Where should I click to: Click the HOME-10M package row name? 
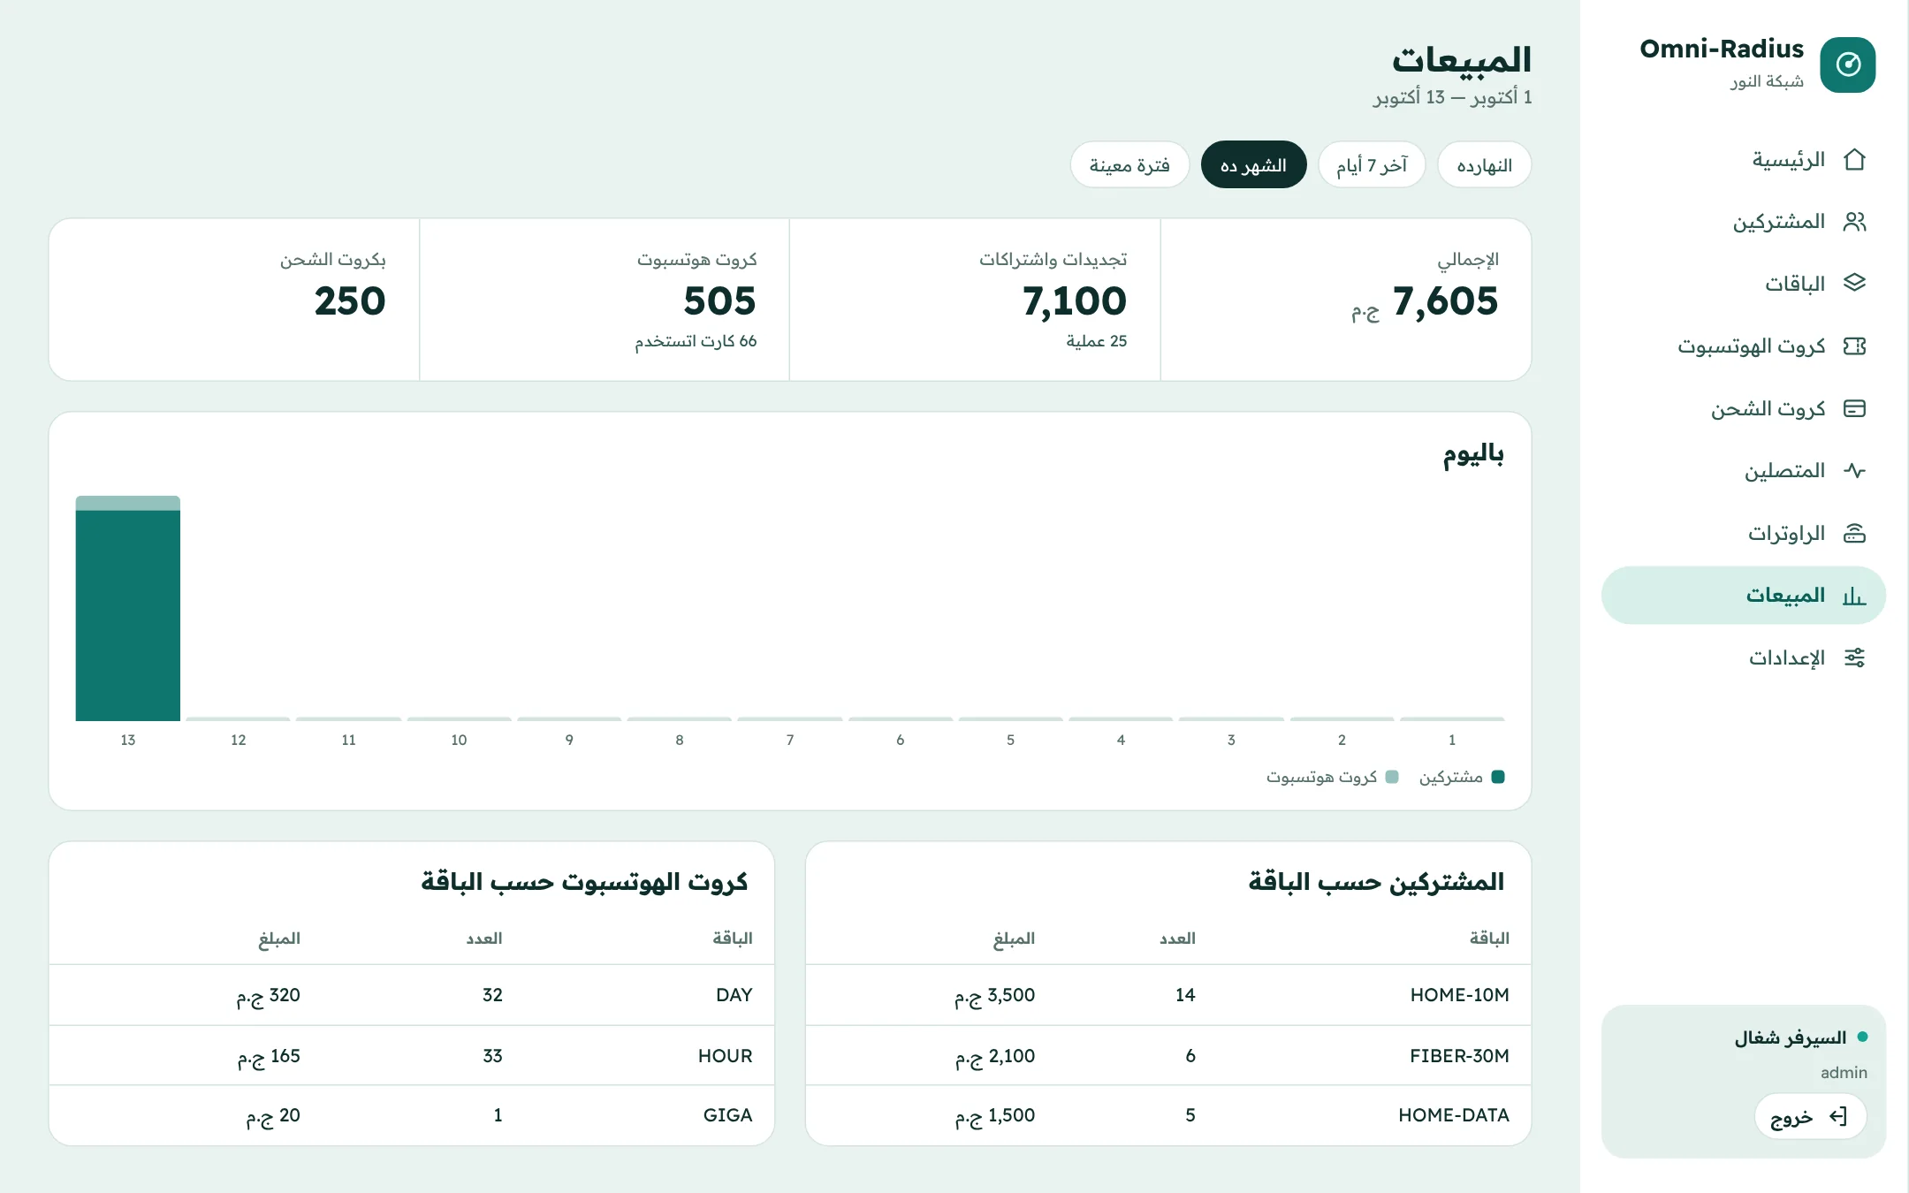pos(1459,995)
